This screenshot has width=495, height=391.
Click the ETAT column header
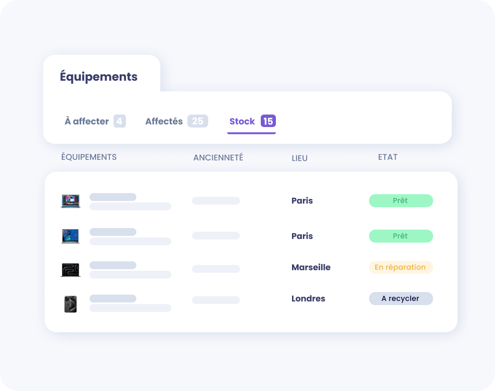(x=388, y=157)
